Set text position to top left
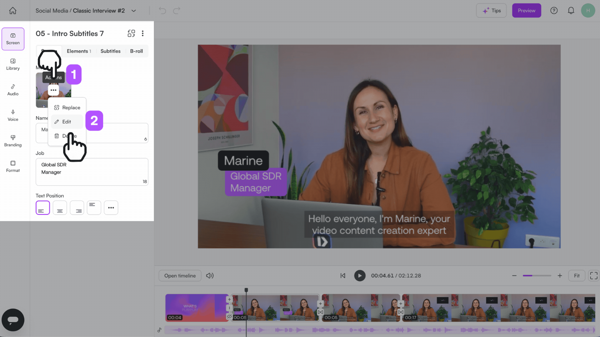The height and width of the screenshot is (337, 600). coord(94,208)
